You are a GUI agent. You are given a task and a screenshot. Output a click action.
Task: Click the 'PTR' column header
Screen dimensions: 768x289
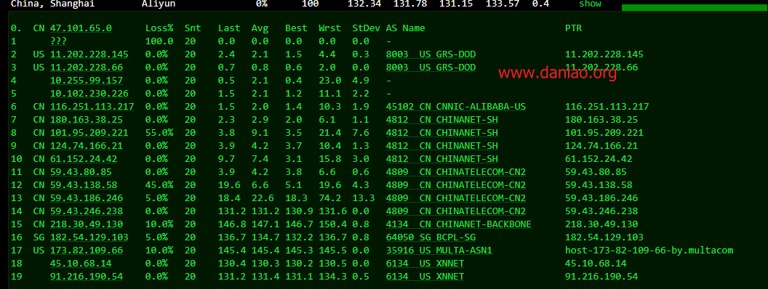(574, 28)
